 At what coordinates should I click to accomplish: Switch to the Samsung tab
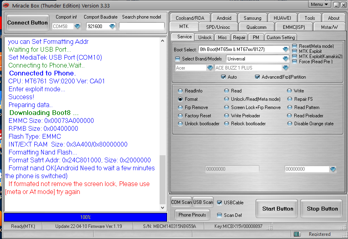click(252, 18)
